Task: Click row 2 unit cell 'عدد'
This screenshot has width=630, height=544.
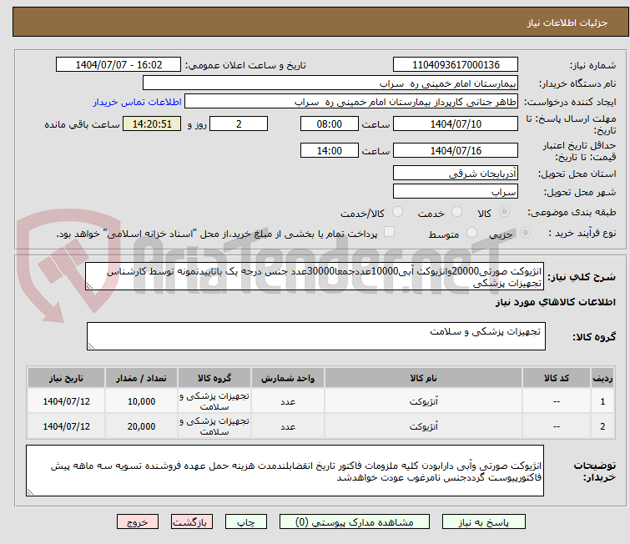Action: pos(288,426)
